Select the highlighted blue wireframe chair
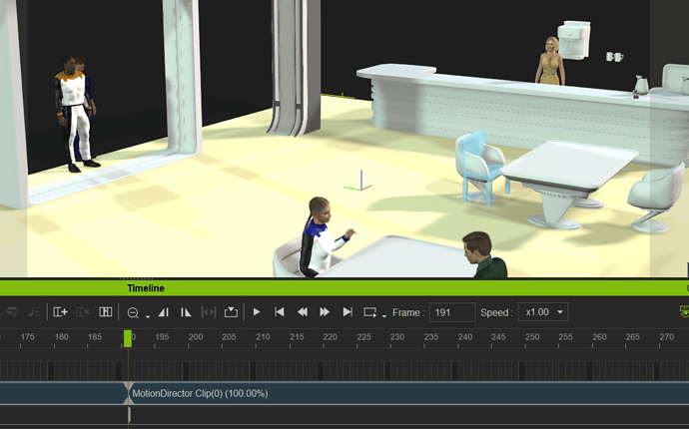Viewport: 689px width, 429px height. (476, 167)
